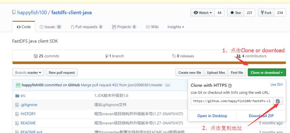The width and height of the screenshot is (290, 133).
Task: Select the HTTPS clone URL field
Action: [232, 101]
